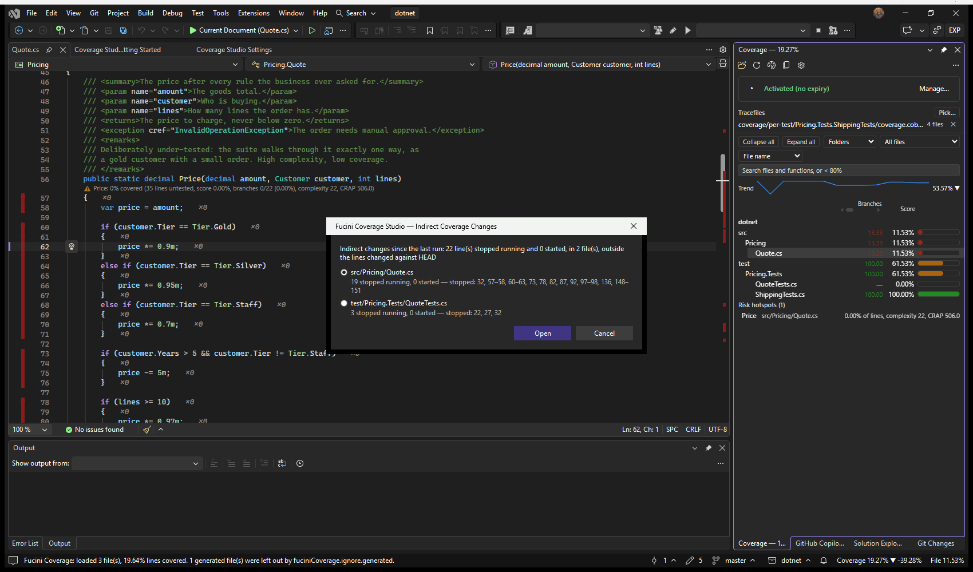Image resolution: width=973 pixels, height=572 pixels.
Task: Click the Pick... tracefiles button
Action: click(947, 113)
